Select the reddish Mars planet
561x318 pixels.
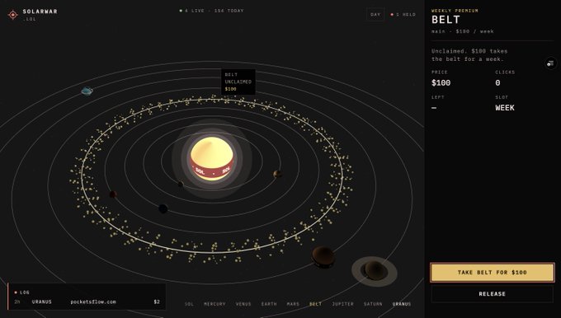coord(113,194)
